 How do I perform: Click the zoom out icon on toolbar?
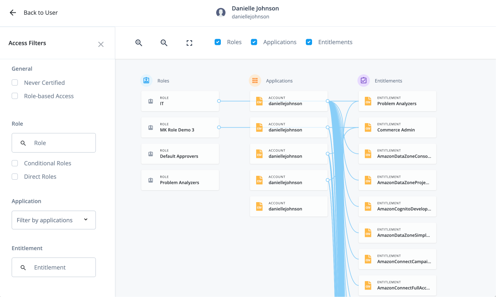pyautogui.click(x=163, y=43)
